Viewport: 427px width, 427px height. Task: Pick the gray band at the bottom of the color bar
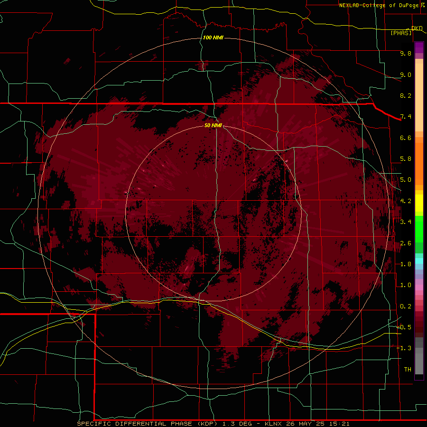pyautogui.click(x=419, y=362)
